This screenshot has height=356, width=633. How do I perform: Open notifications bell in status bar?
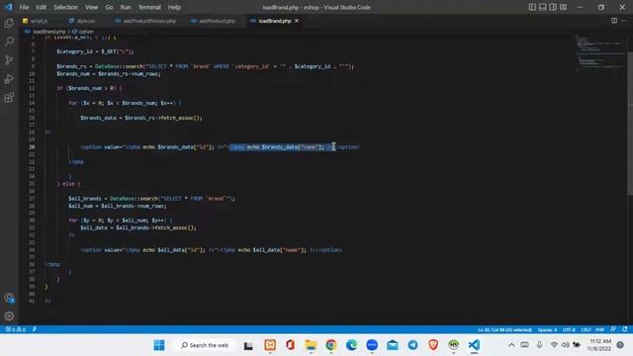[624, 329]
